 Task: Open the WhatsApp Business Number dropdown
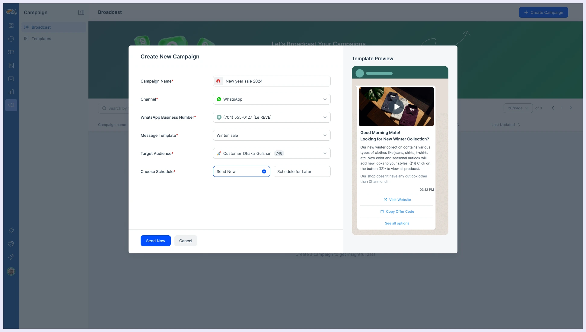[x=272, y=117]
